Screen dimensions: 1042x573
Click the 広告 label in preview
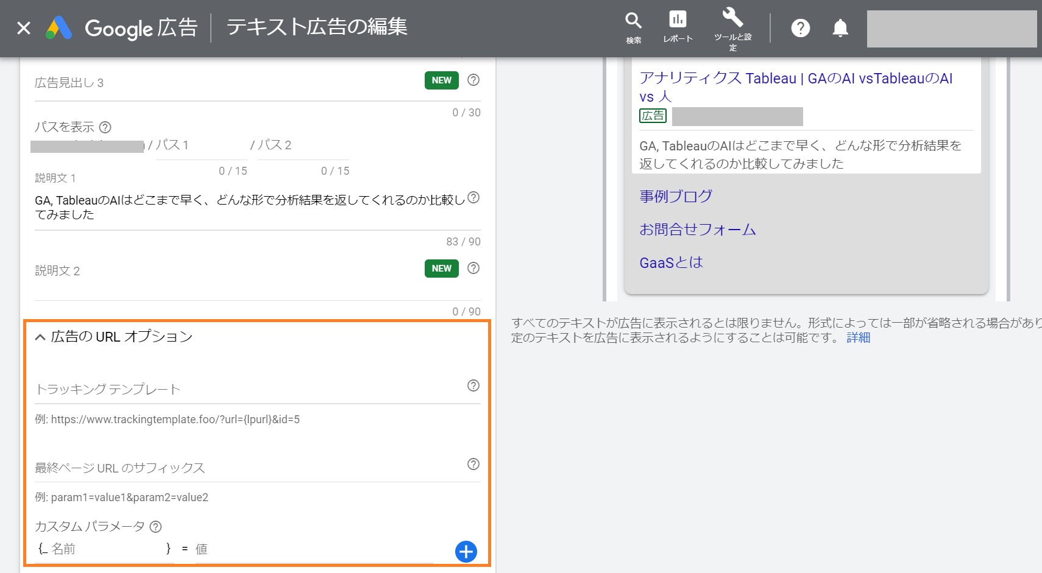click(x=653, y=116)
